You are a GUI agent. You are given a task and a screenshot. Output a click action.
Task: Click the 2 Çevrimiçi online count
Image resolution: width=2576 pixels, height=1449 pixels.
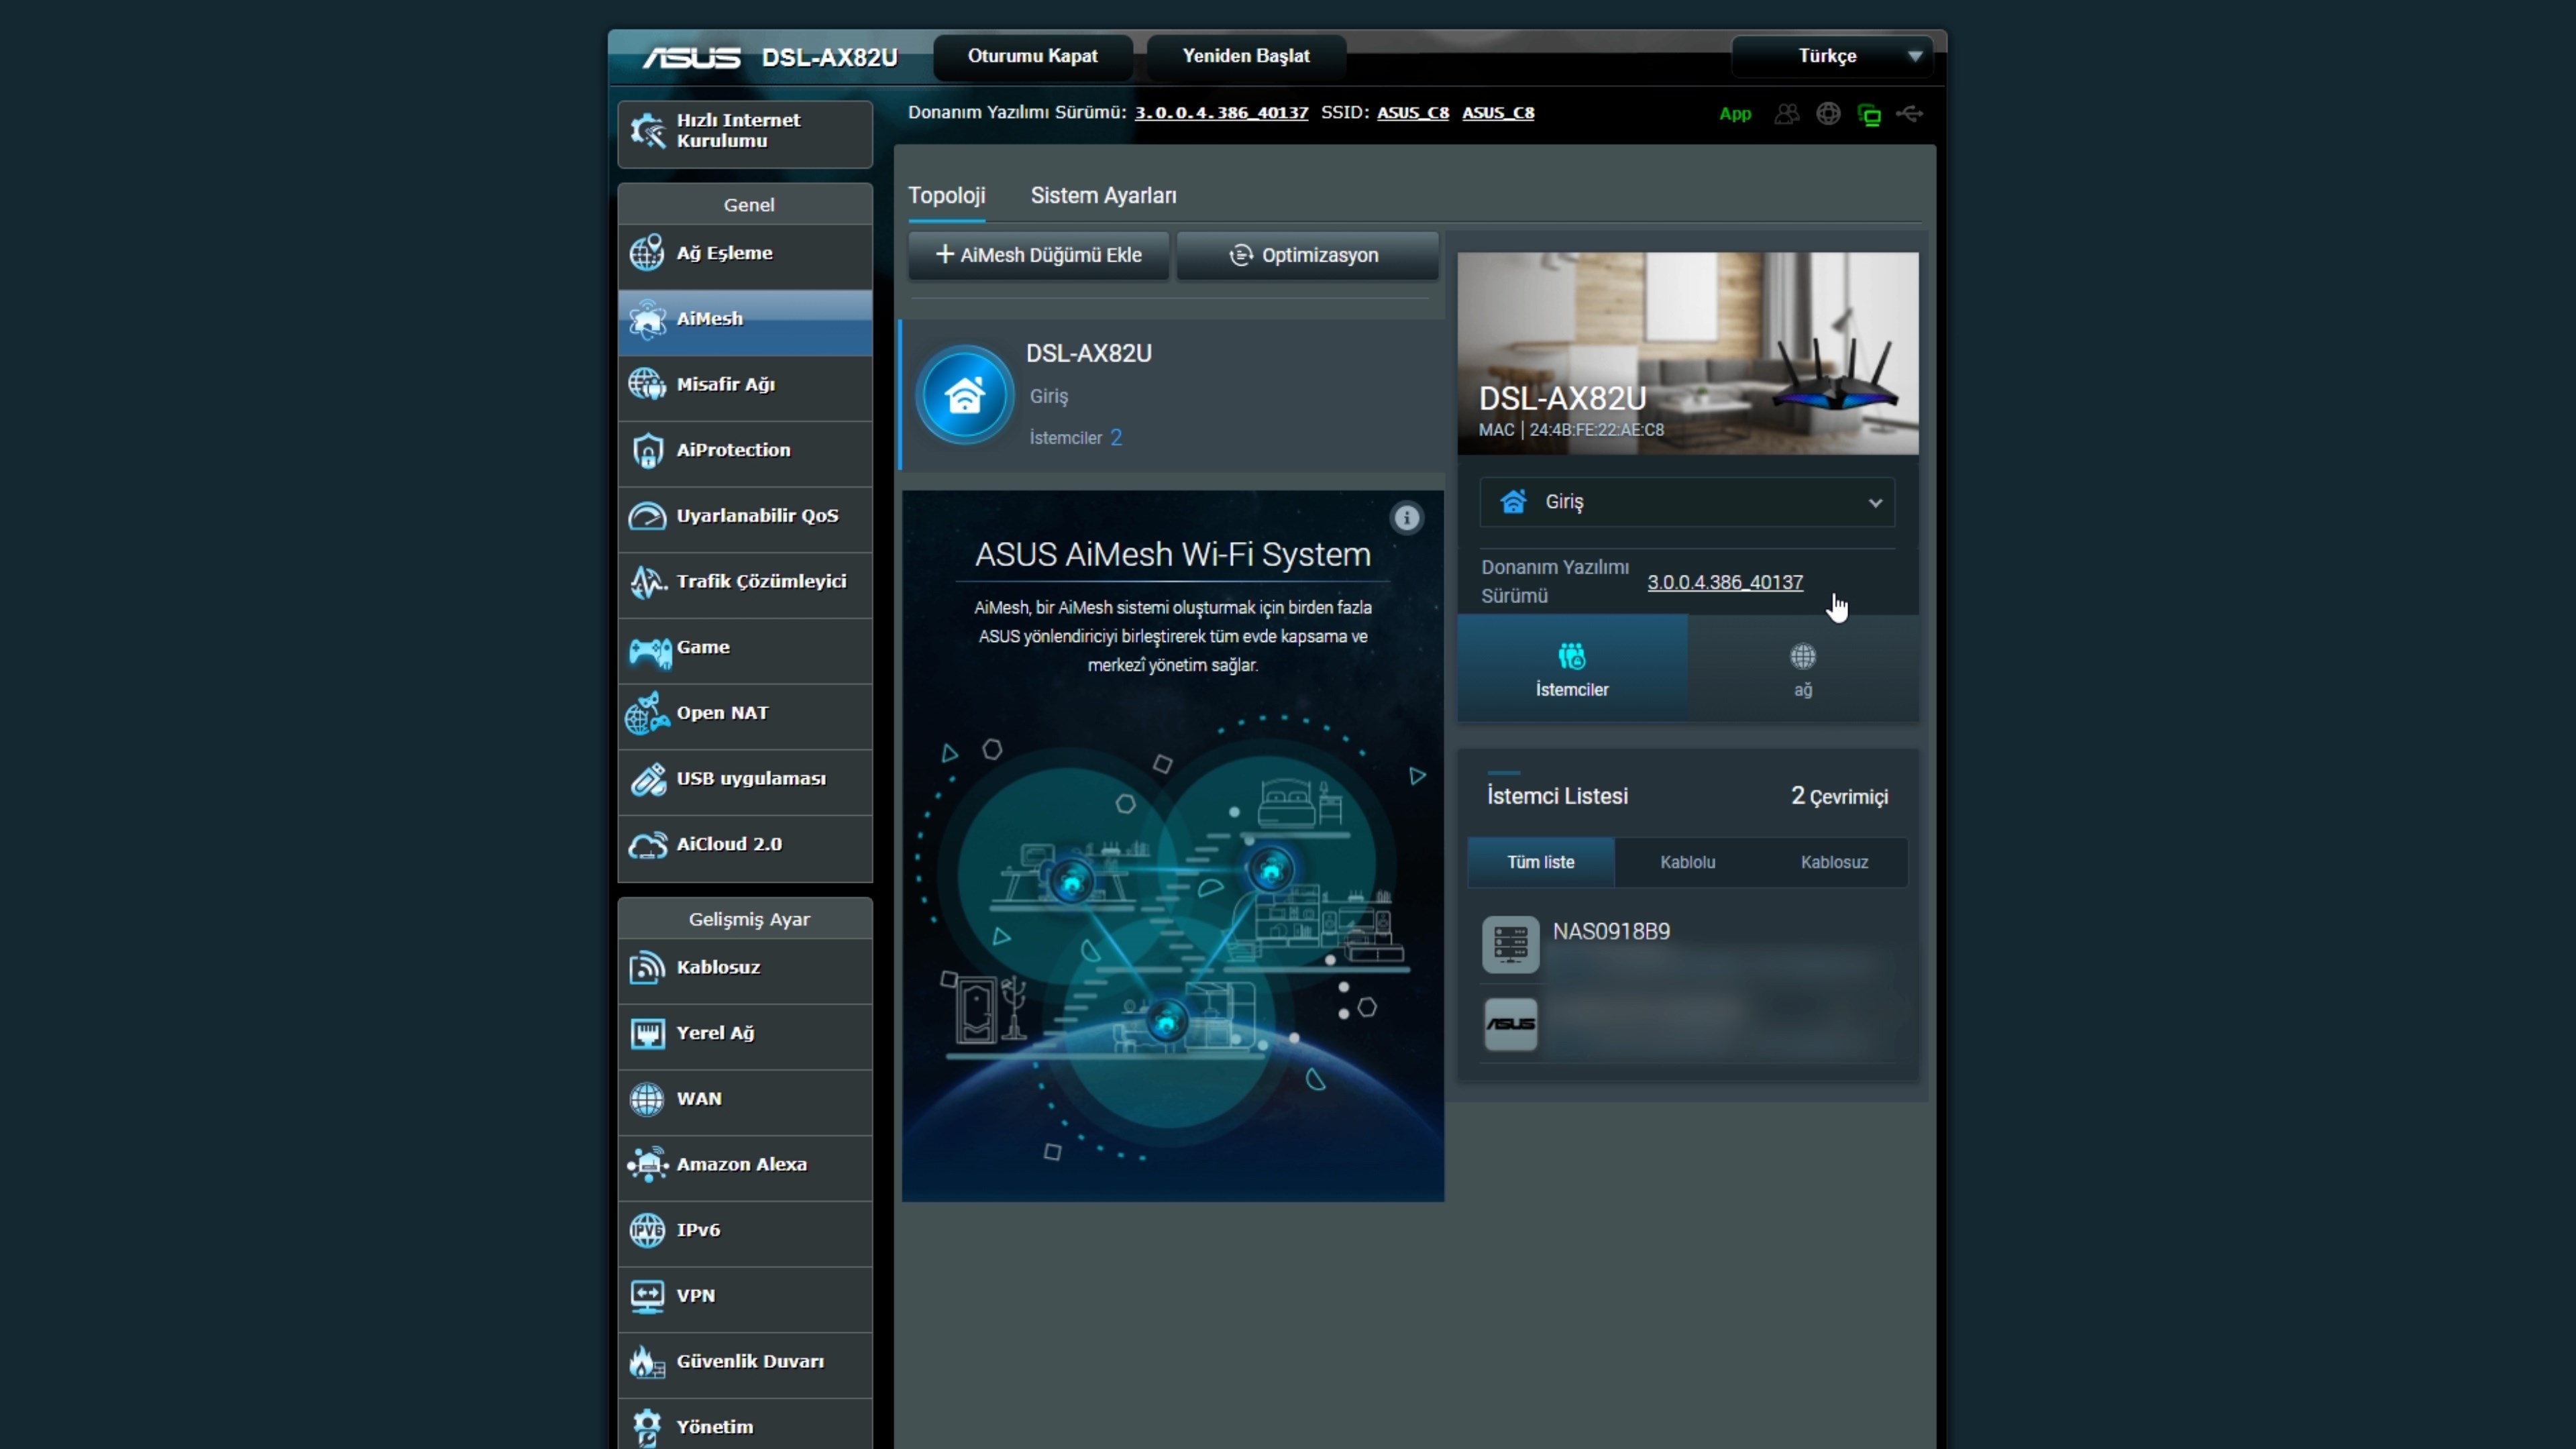[x=1839, y=796]
